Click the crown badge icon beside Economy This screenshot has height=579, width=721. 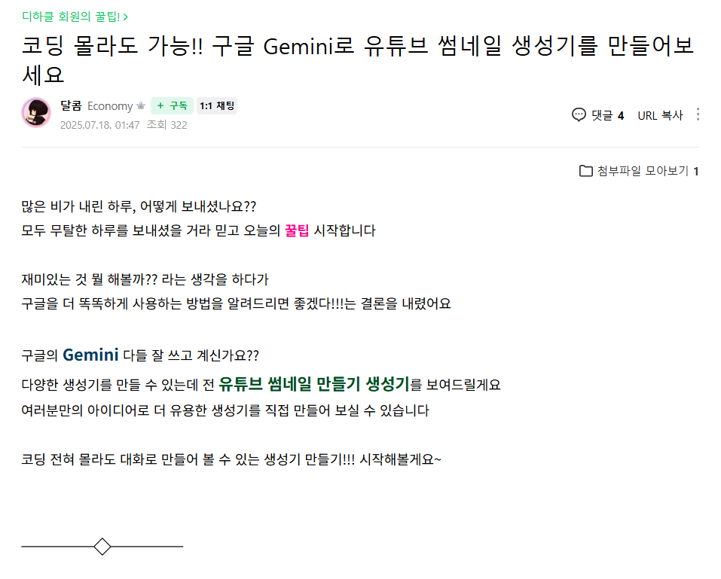pos(141,105)
